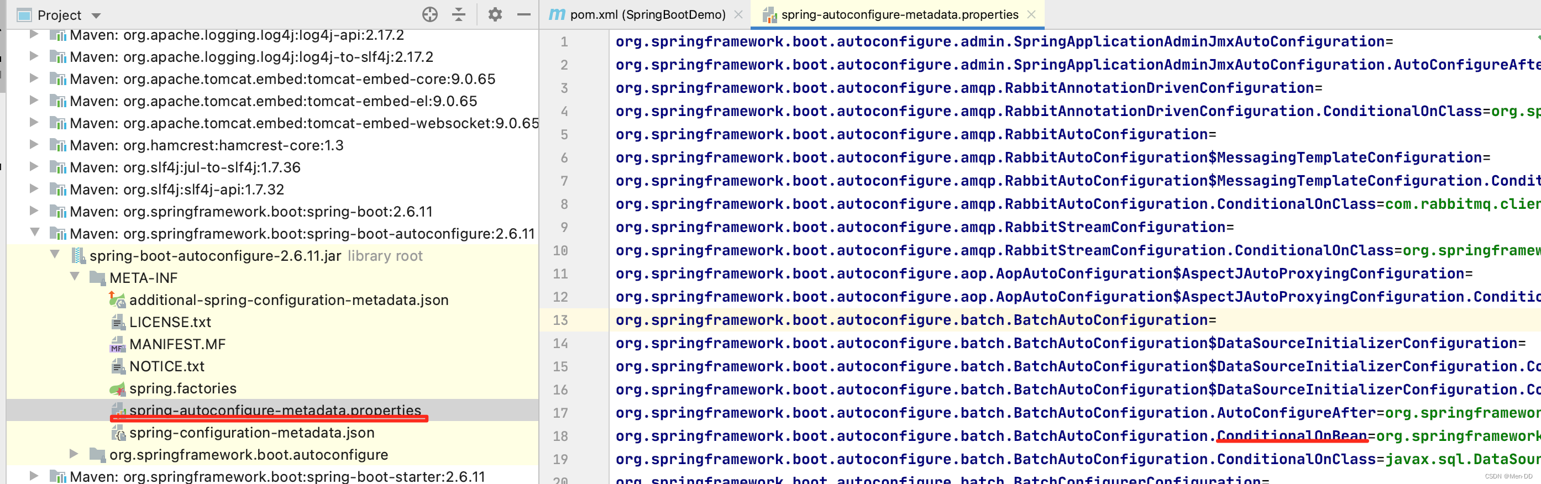Click library icon of Maven hamcrest-core:1.3
This screenshot has width=1541, height=484.
tap(57, 145)
